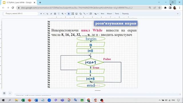
Task: Open the Extensions puzzle icon
Action: (x=165, y=8)
